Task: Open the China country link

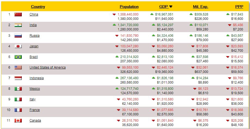Action: 34,14
